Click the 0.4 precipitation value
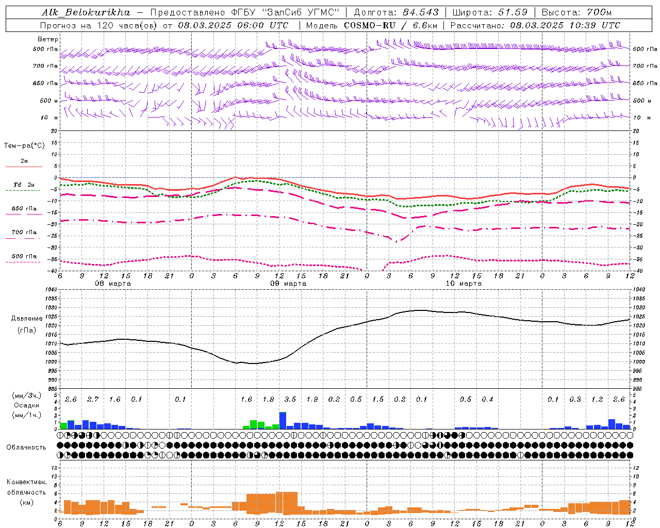Viewport: 660px width, 528px height. pos(487,400)
